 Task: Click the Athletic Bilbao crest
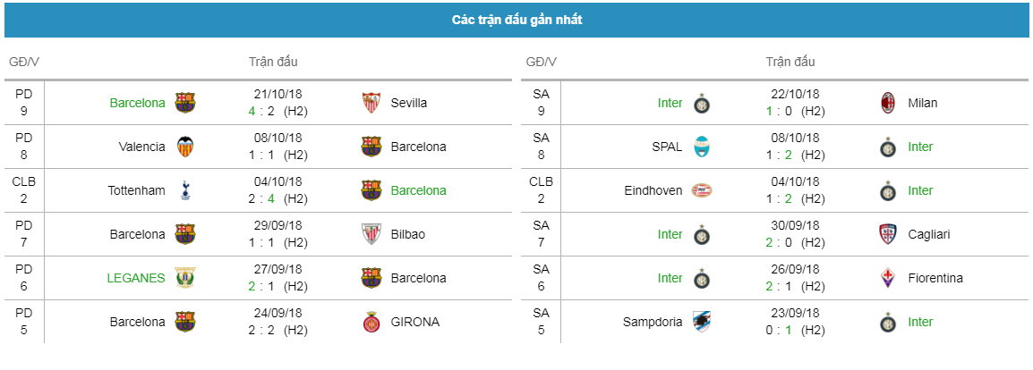(371, 234)
